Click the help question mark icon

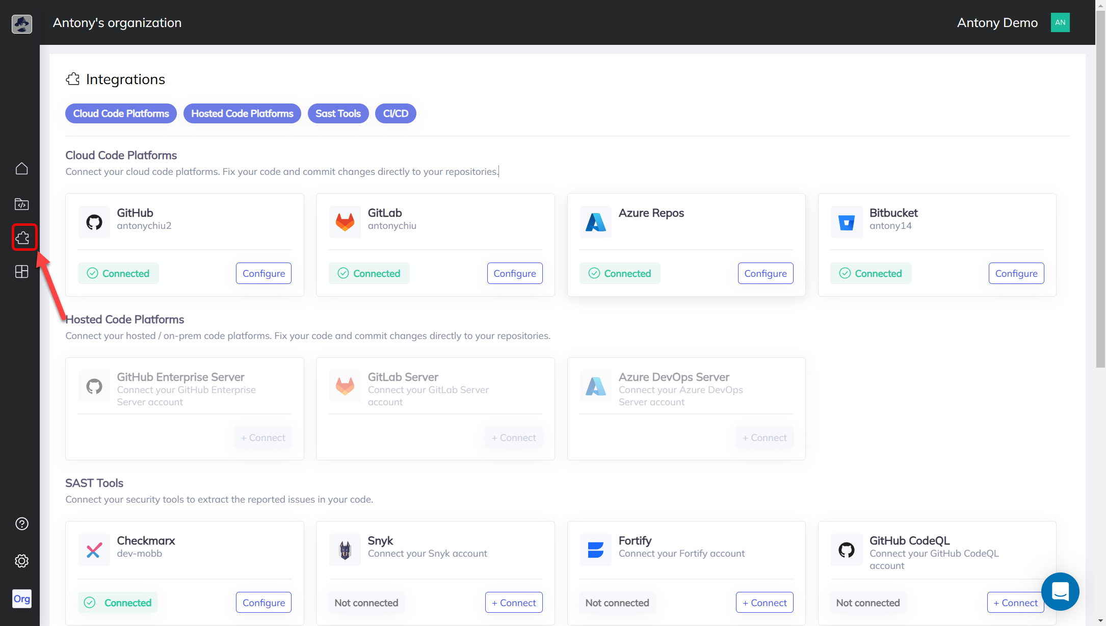tap(21, 524)
